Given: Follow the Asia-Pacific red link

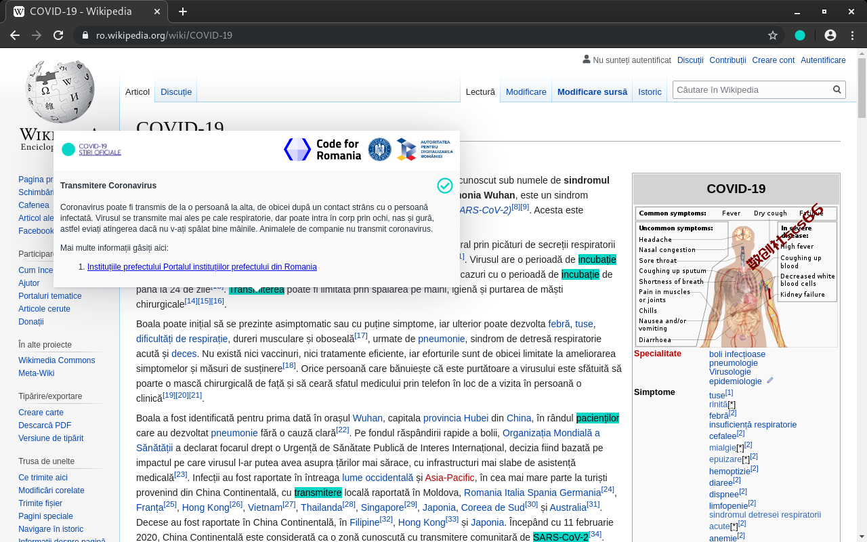Looking at the screenshot, I should [450, 478].
